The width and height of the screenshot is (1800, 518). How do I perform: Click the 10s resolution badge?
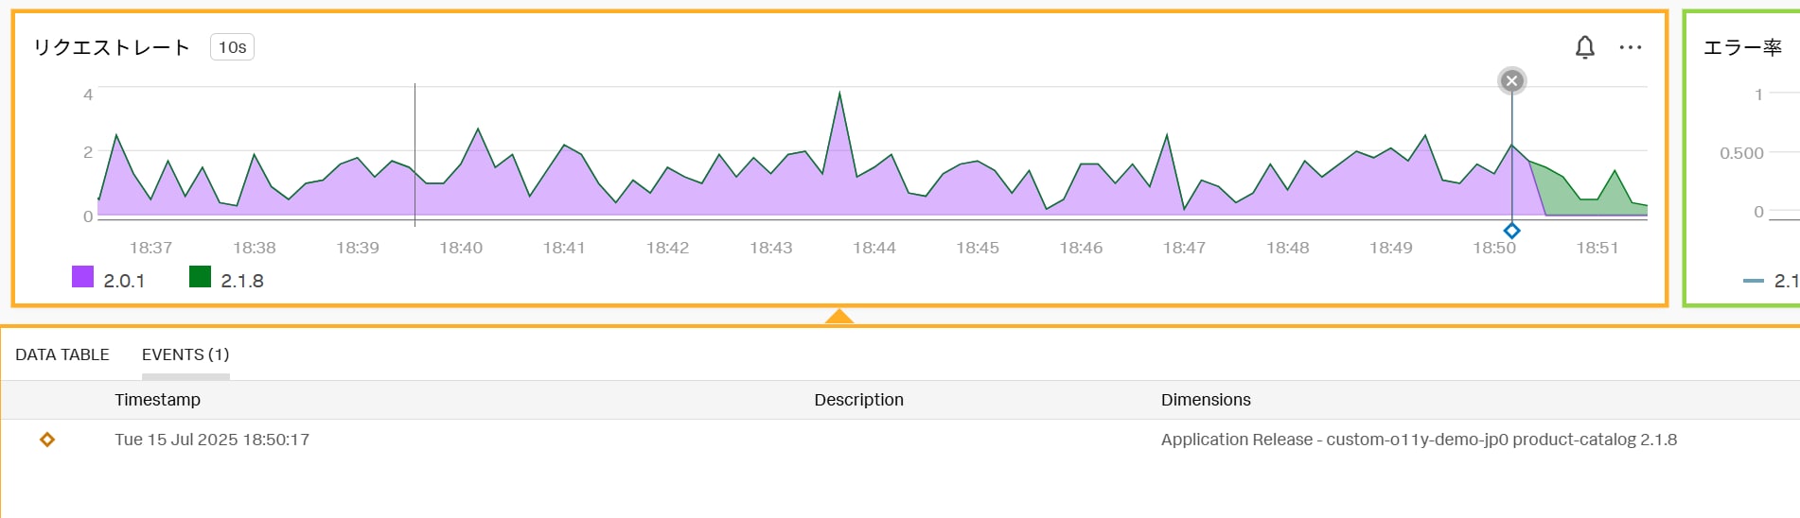pos(232,47)
